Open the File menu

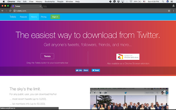pyautogui.click(x=19, y=1)
